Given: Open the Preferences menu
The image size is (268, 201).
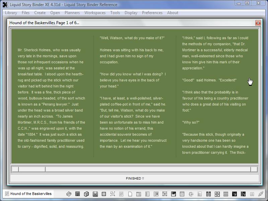Looking at the screenshot, I should click(152, 13).
